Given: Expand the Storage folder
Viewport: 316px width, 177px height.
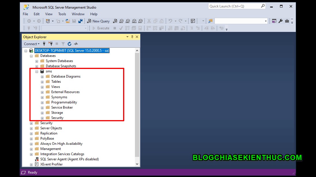Looking at the screenshot, I should pyautogui.click(x=42, y=113).
